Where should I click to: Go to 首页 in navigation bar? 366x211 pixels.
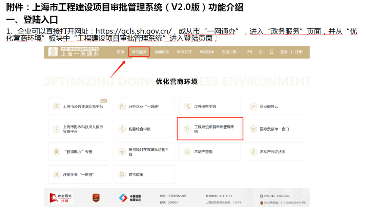click(x=120, y=52)
